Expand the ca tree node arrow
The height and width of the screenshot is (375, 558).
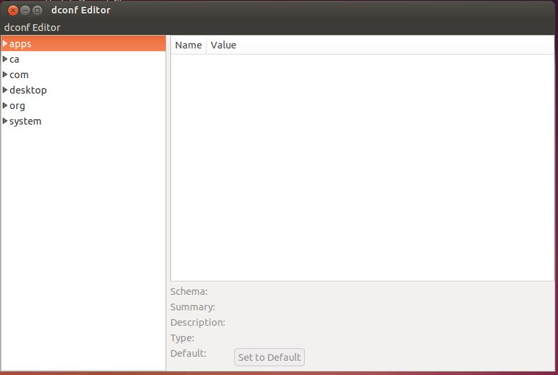point(5,59)
